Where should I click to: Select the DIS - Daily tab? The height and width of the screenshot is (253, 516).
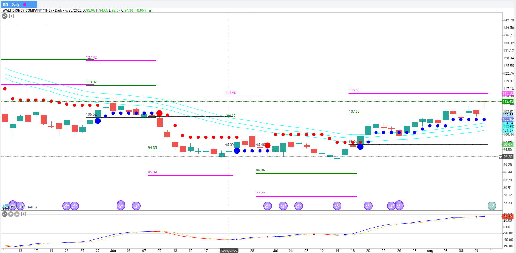click(19, 5)
